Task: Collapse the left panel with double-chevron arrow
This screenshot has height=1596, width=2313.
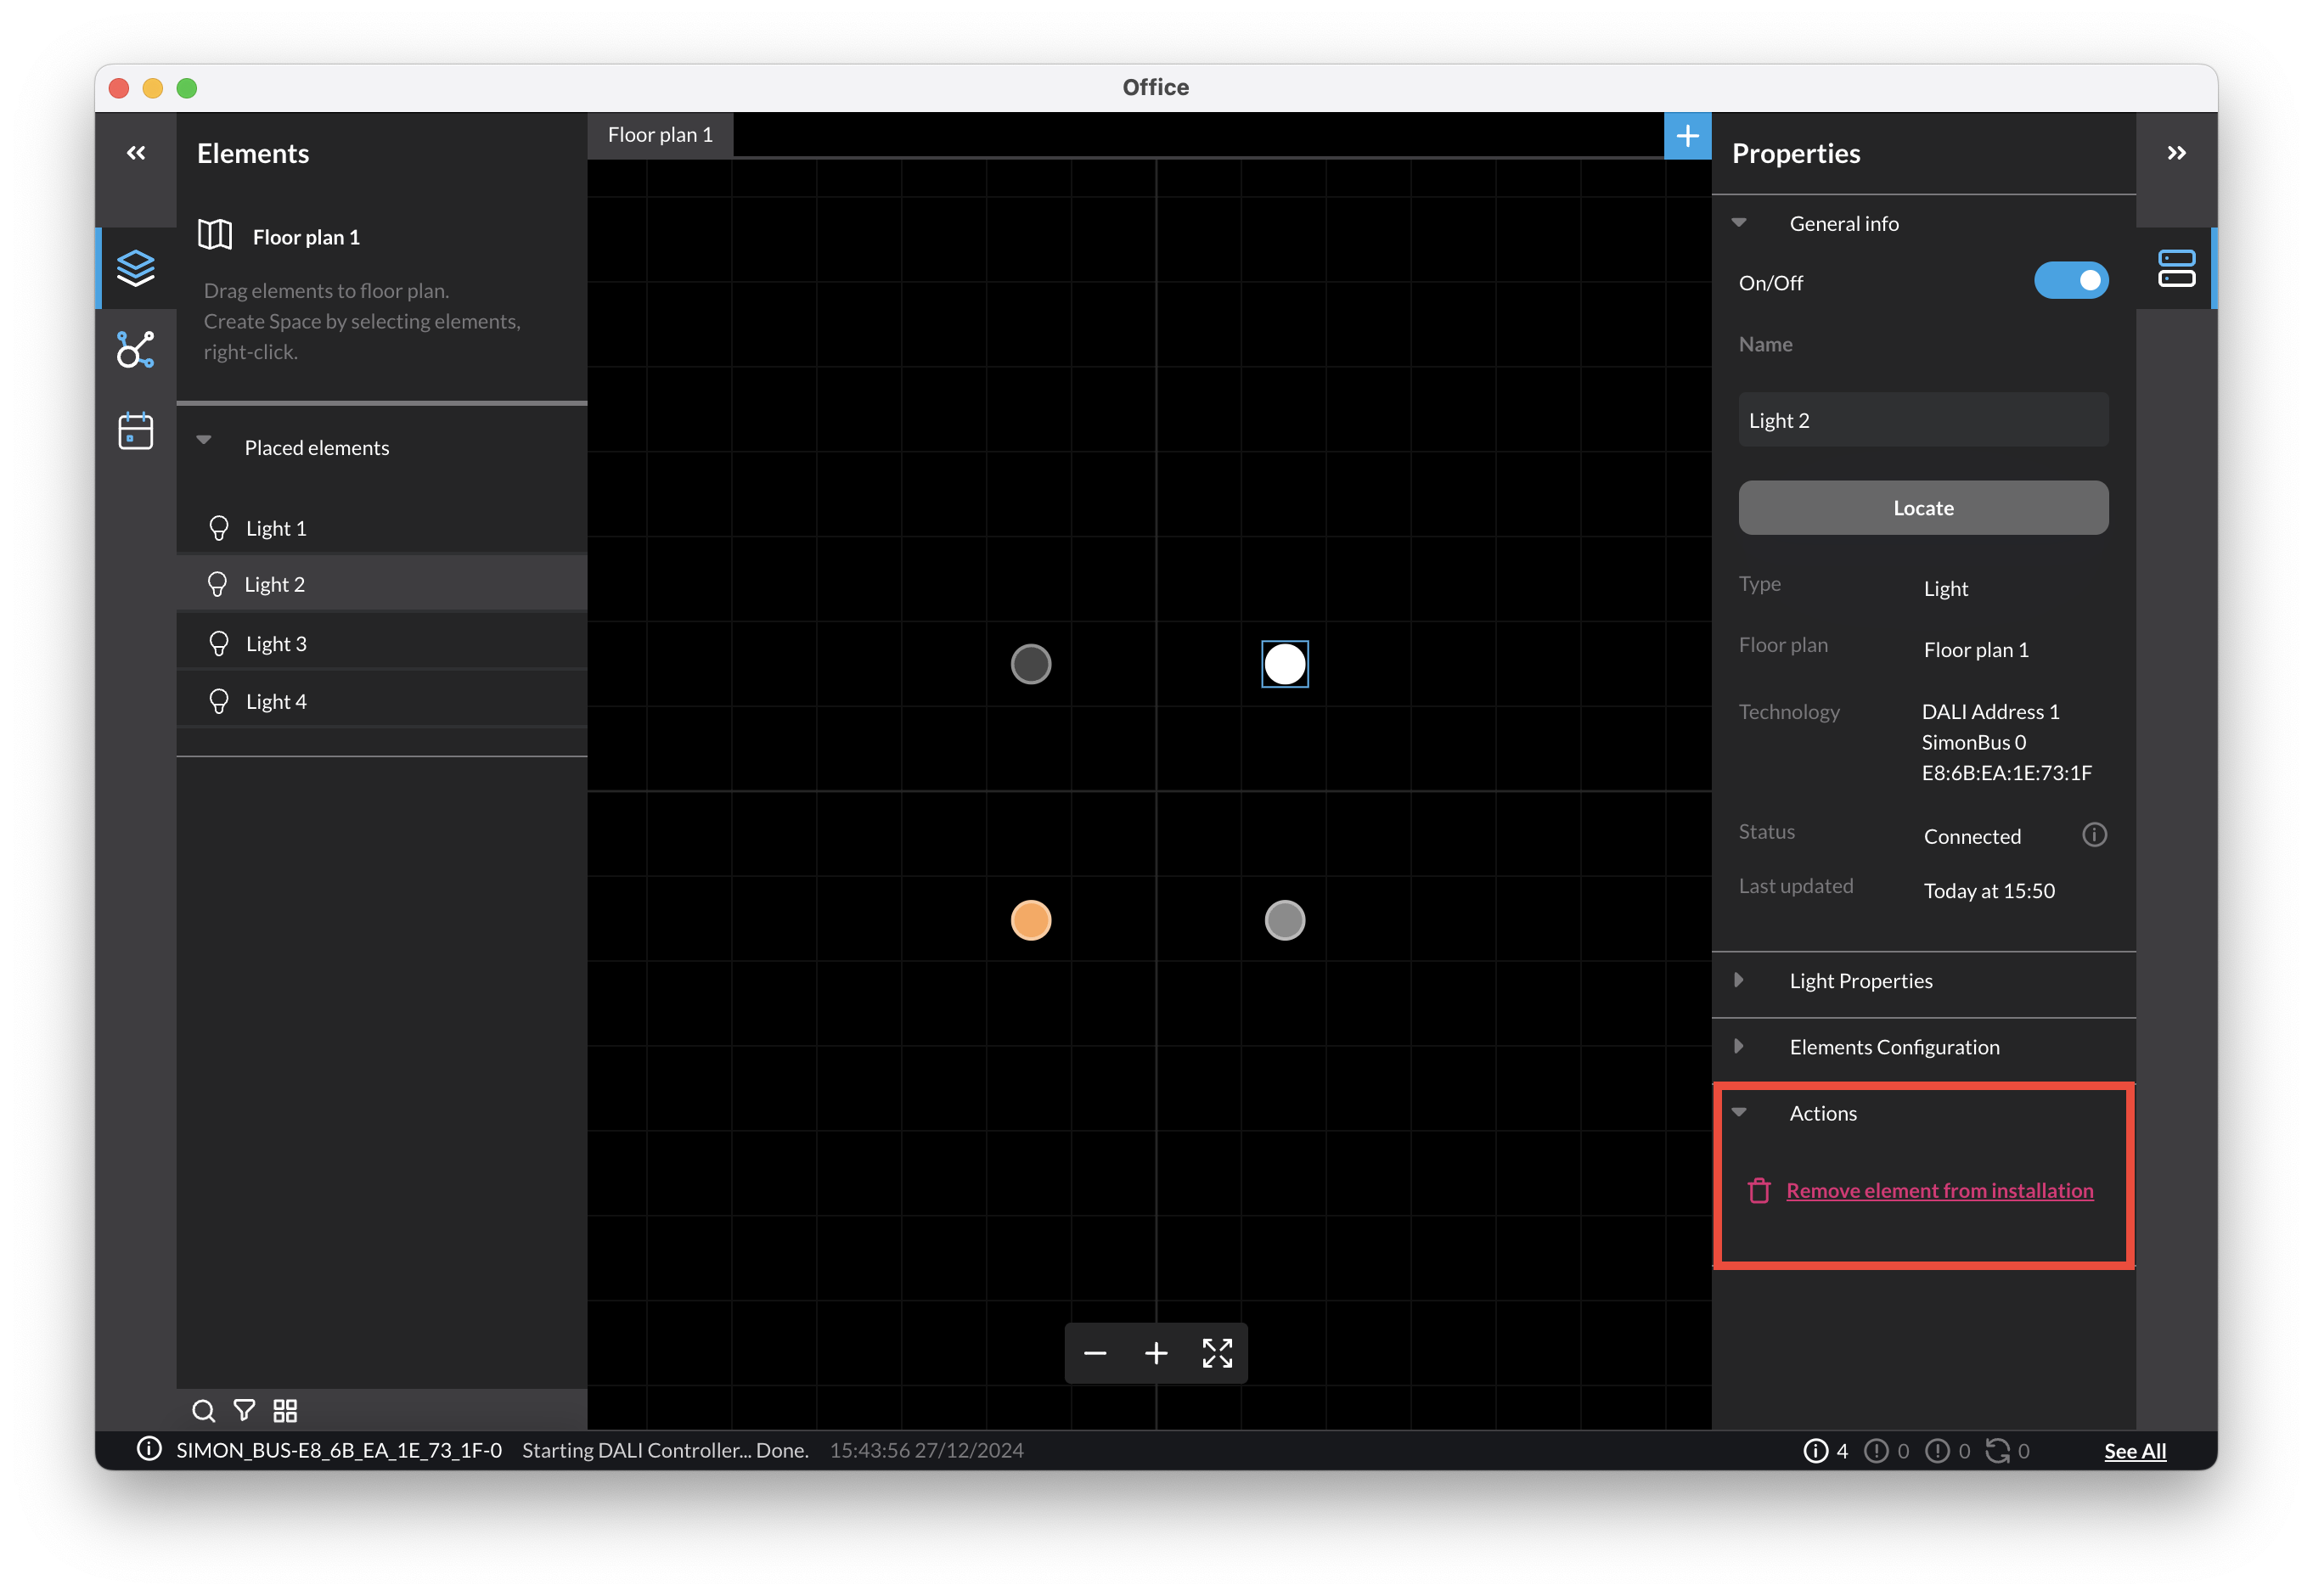Action: [136, 152]
